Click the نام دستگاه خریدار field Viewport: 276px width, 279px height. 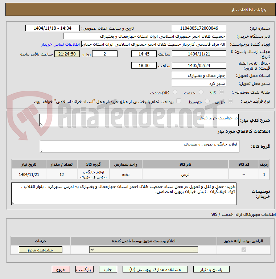coord(145,36)
